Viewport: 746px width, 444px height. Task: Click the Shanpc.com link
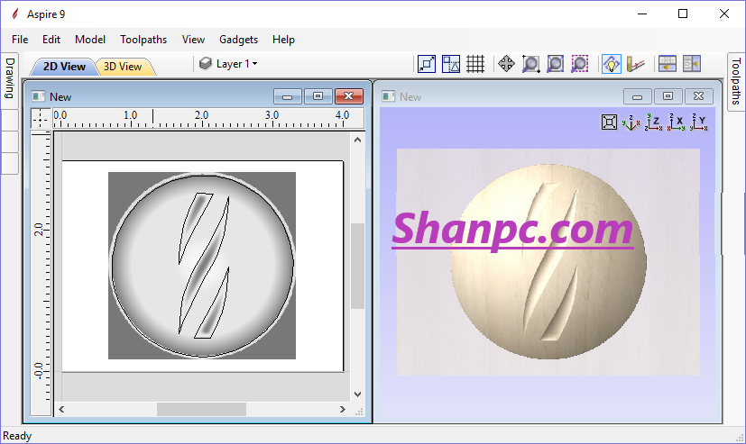click(512, 229)
